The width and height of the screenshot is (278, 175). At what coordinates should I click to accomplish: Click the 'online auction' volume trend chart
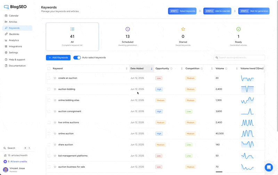point(247,134)
